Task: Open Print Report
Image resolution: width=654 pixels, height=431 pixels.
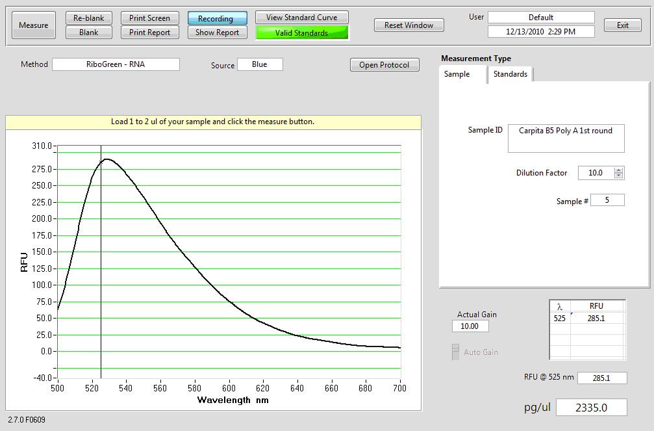Action: [149, 33]
